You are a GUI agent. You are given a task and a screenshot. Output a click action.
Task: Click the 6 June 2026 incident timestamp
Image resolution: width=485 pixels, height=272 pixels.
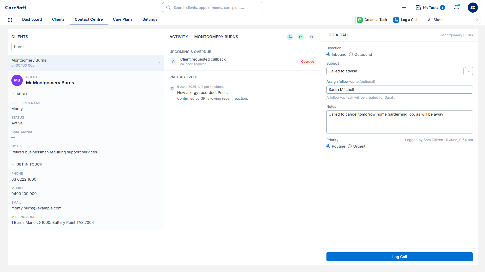[x=200, y=87]
